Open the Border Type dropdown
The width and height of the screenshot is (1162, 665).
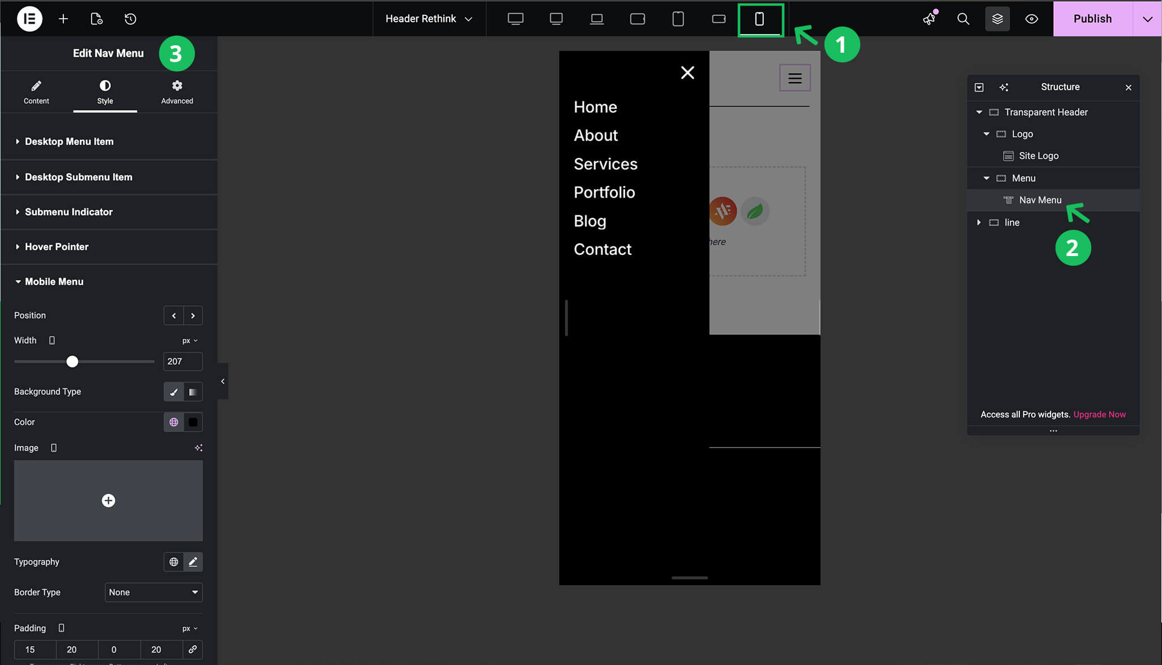(x=153, y=592)
